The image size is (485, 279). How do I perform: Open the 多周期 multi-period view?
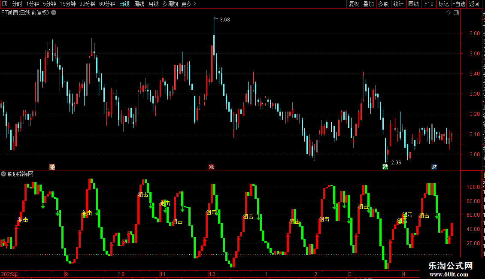coord(170,4)
